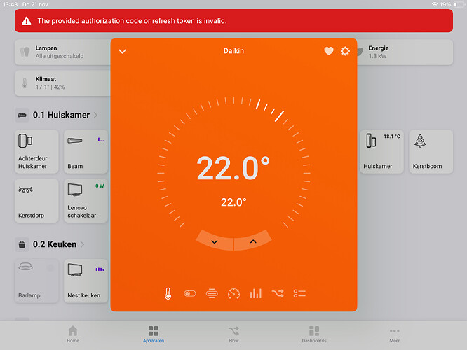467x350 pixels.
Task: Raise the target temperature with the up arrow
Action: point(253,241)
